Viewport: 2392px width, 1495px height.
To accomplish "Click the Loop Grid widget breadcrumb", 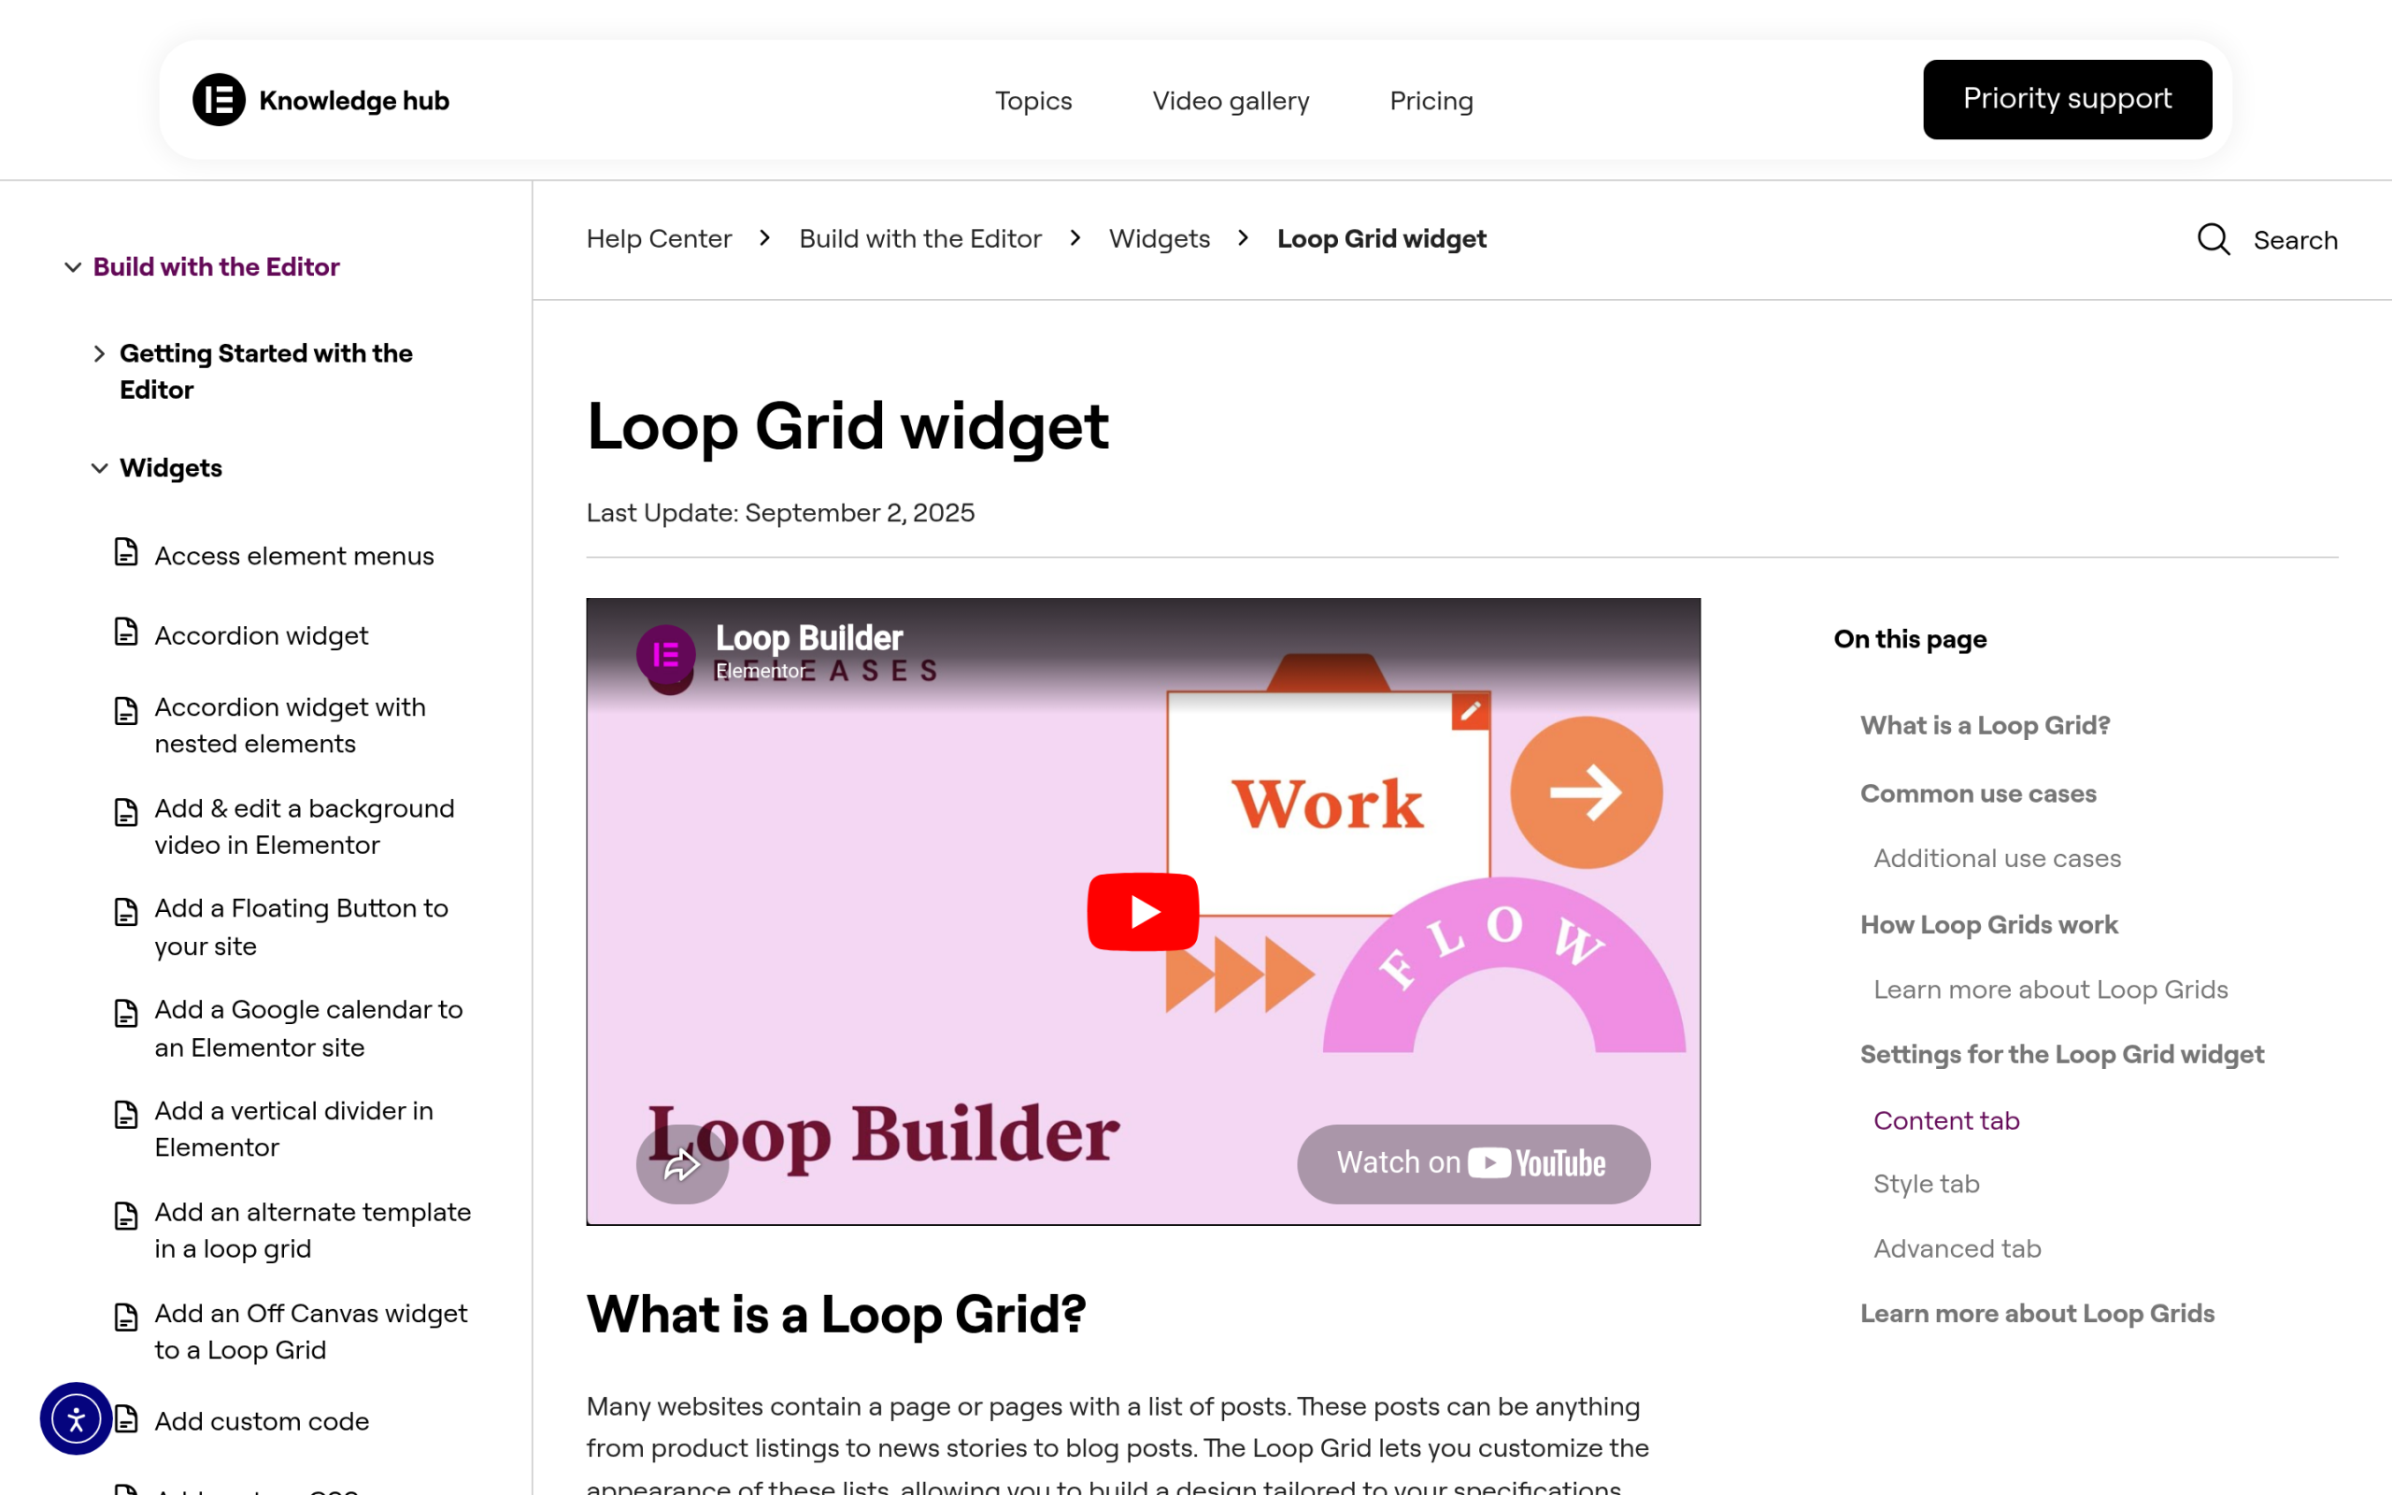I will (x=1382, y=239).
